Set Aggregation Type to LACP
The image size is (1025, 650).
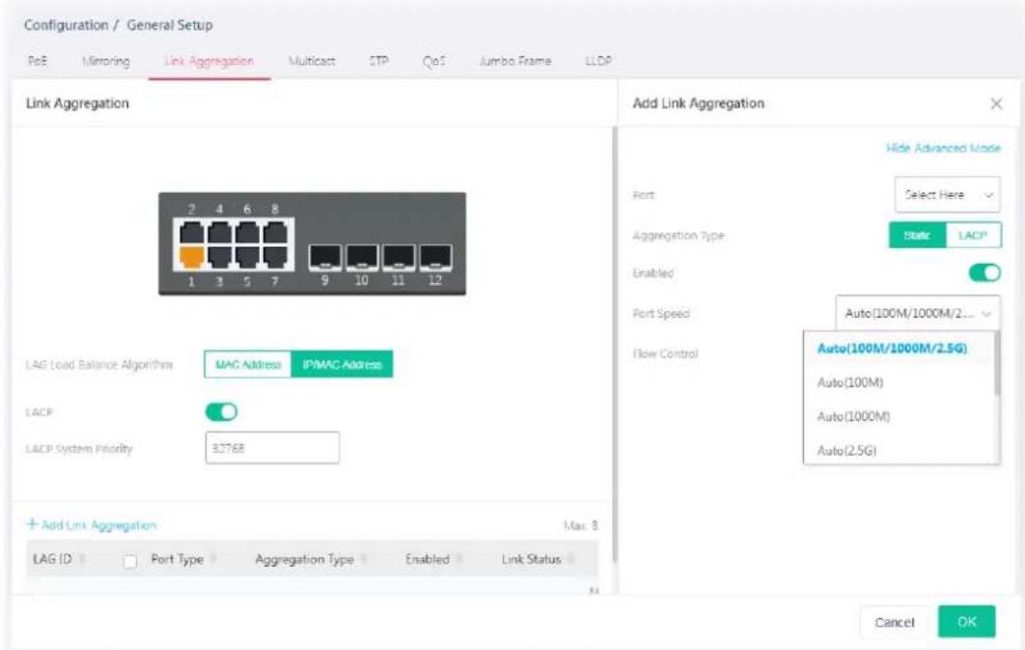pos(973,236)
